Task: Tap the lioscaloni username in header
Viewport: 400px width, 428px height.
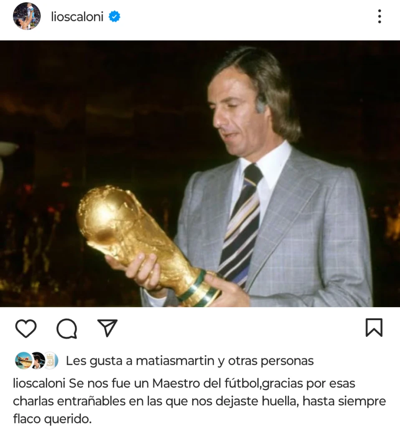Action: click(77, 17)
